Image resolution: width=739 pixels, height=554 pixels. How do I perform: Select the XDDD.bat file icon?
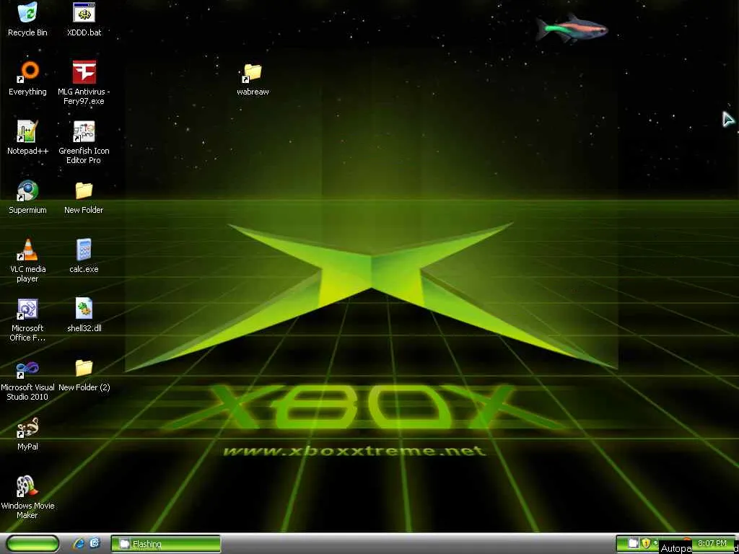[x=84, y=12]
